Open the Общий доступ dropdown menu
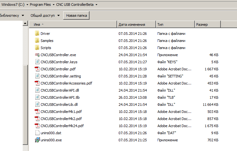Screen dimensions: 237x151 (45, 15)
